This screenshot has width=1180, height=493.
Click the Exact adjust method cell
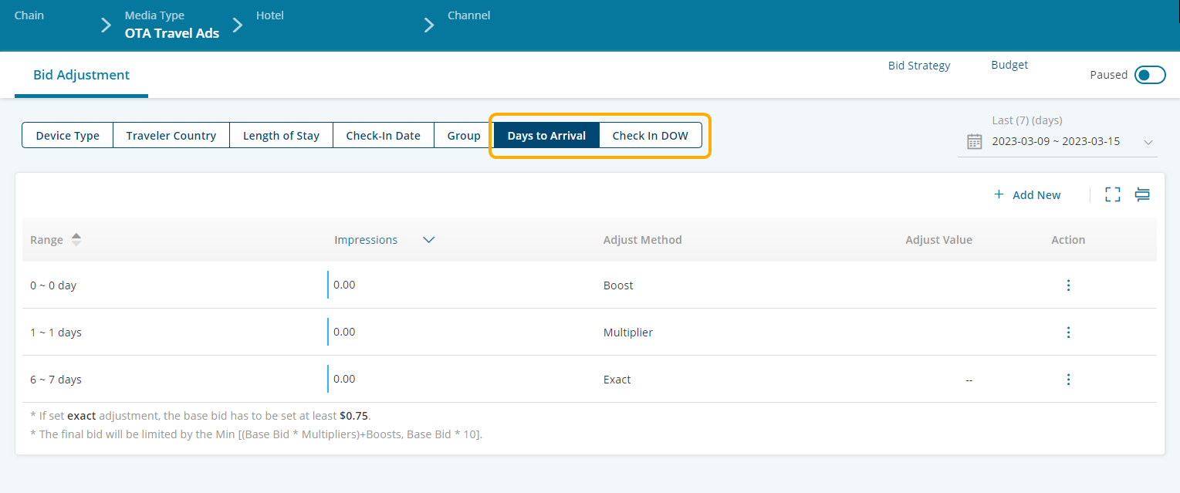tap(617, 380)
